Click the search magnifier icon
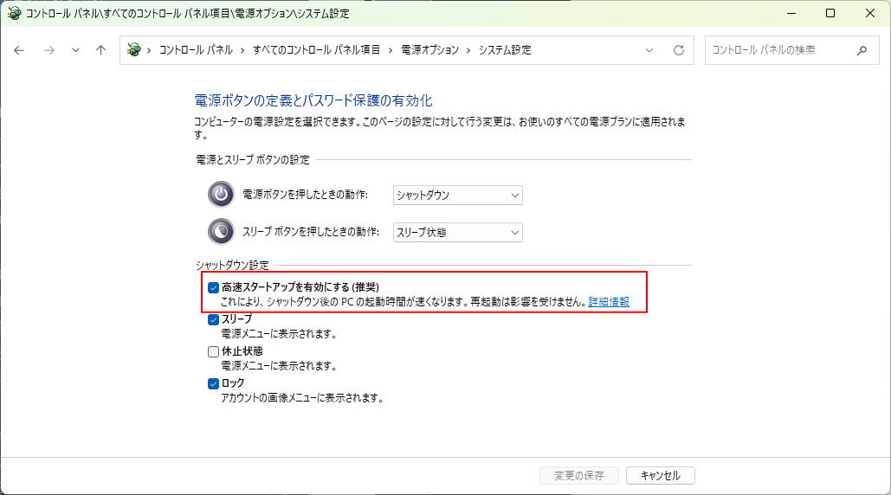The height and width of the screenshot is (495, 891). point(862,50)
